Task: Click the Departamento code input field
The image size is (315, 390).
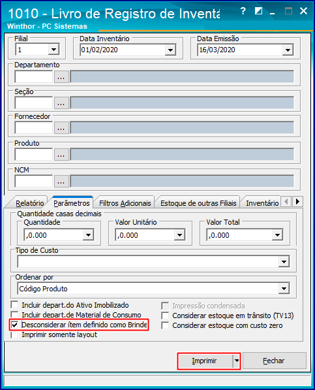Action: click(x=34, y=76)
